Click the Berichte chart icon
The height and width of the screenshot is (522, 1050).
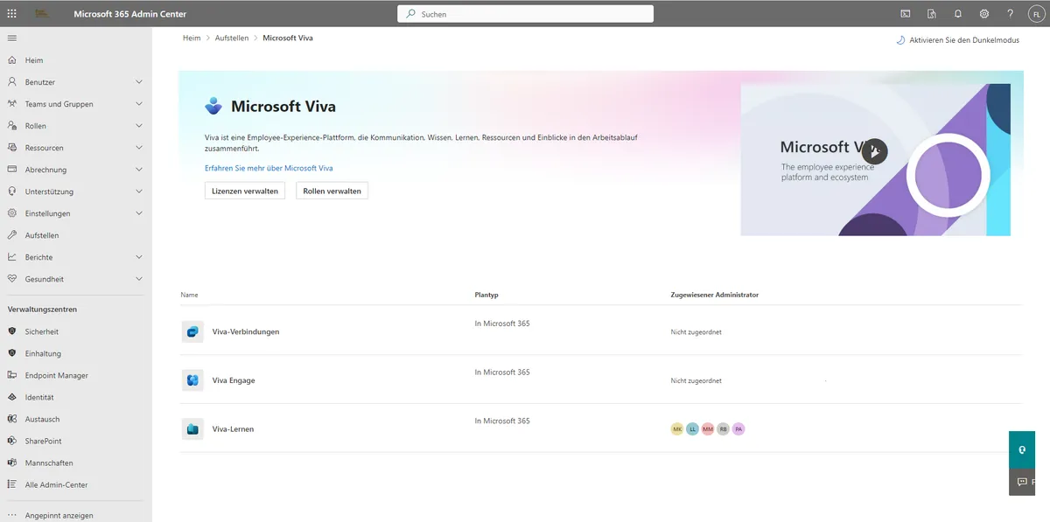pos(12,257)
